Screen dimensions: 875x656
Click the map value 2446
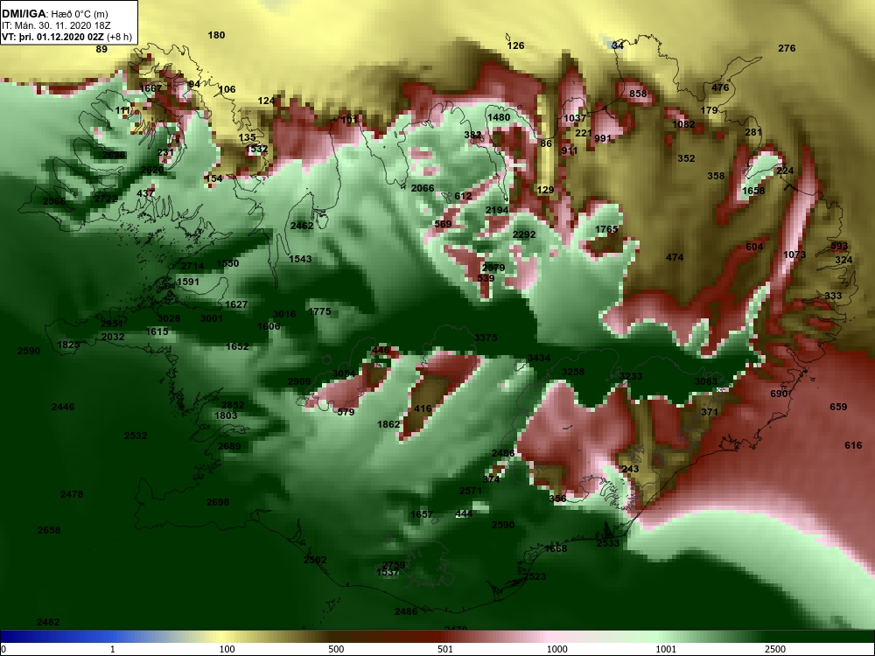tap(63, 408)
